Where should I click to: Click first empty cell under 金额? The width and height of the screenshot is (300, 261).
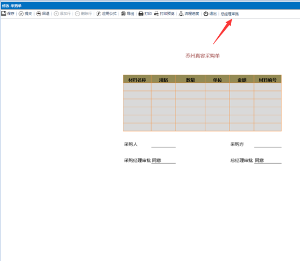click(x=242, y=87)
